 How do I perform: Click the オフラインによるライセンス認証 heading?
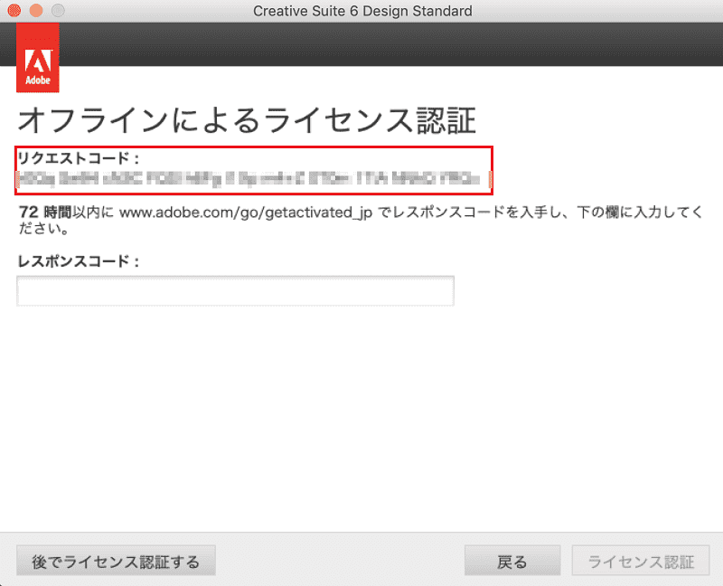(x=247, y=120)
